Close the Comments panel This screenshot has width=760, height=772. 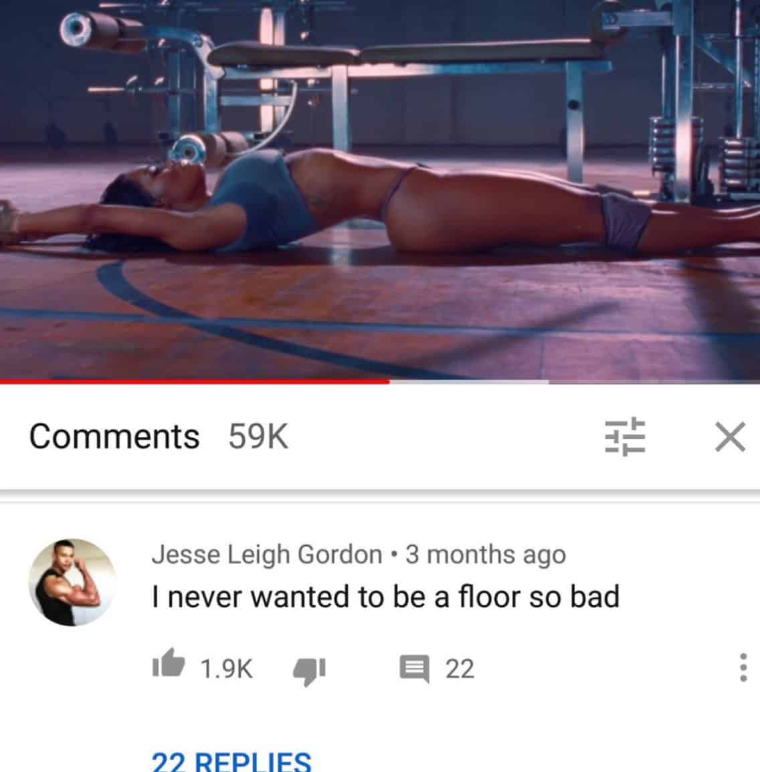[x=730, y=437]
